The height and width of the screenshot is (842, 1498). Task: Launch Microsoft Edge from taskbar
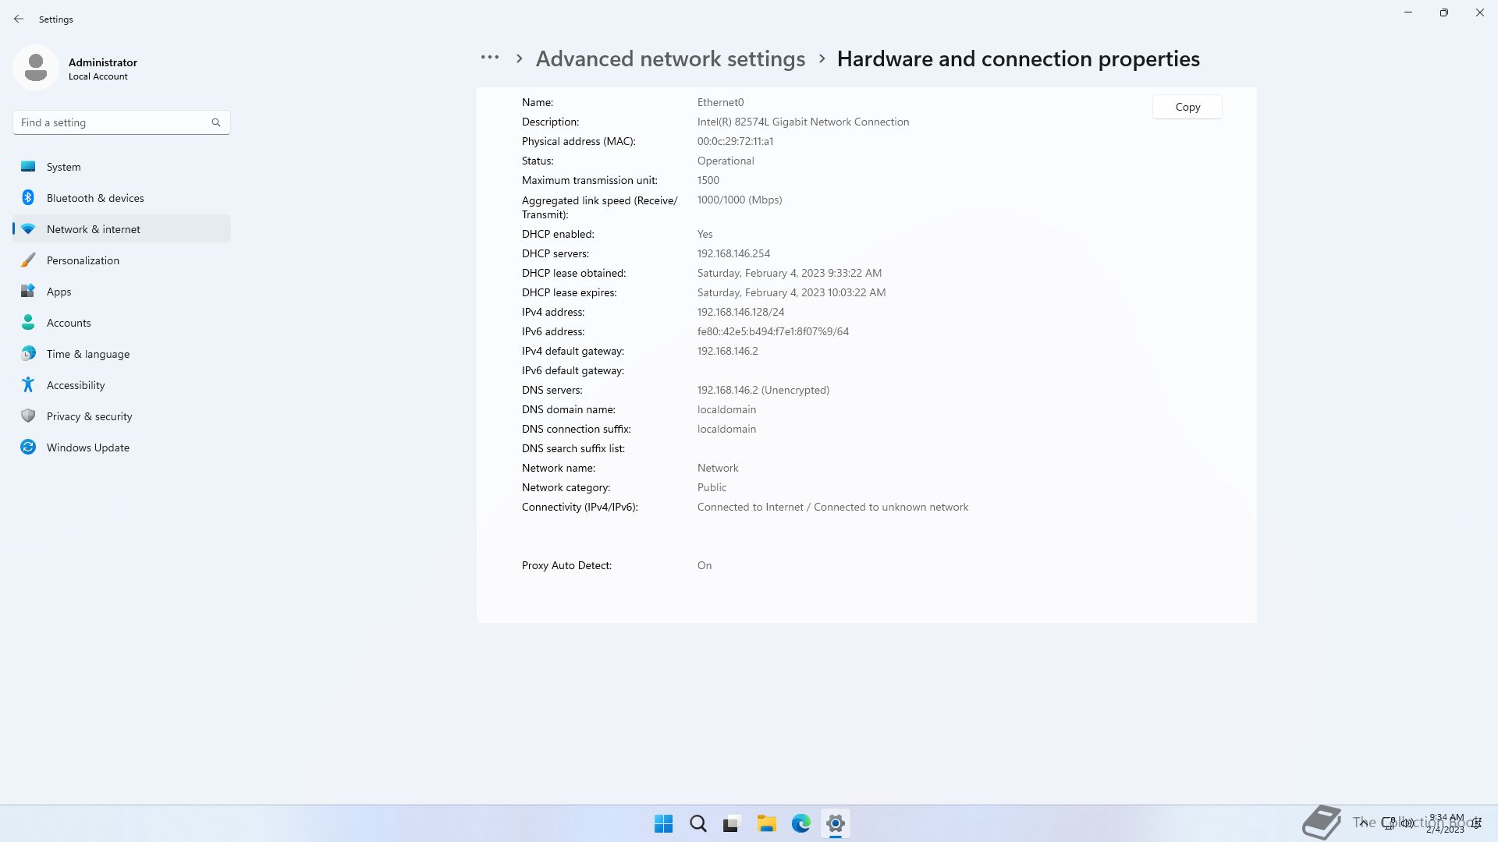point(800,823)
